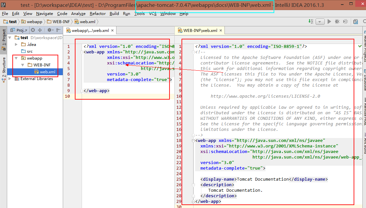This screenshot has width=366, height=208.
Task: Click the search everywhere magnifier icon
Action: (364, 21)
